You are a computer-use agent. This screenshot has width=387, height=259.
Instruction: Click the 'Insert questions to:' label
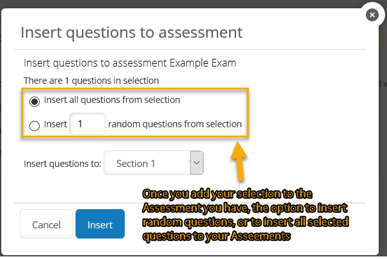[x=63, y=164]
